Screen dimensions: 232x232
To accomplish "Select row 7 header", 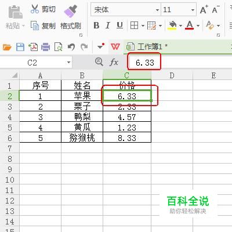I will (10, 148).
